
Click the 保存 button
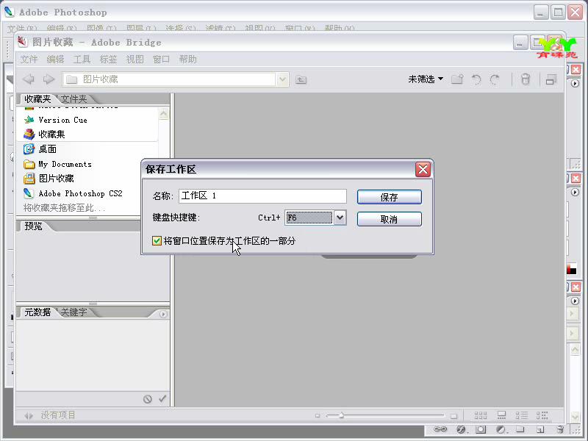click(x=390, y=197)
